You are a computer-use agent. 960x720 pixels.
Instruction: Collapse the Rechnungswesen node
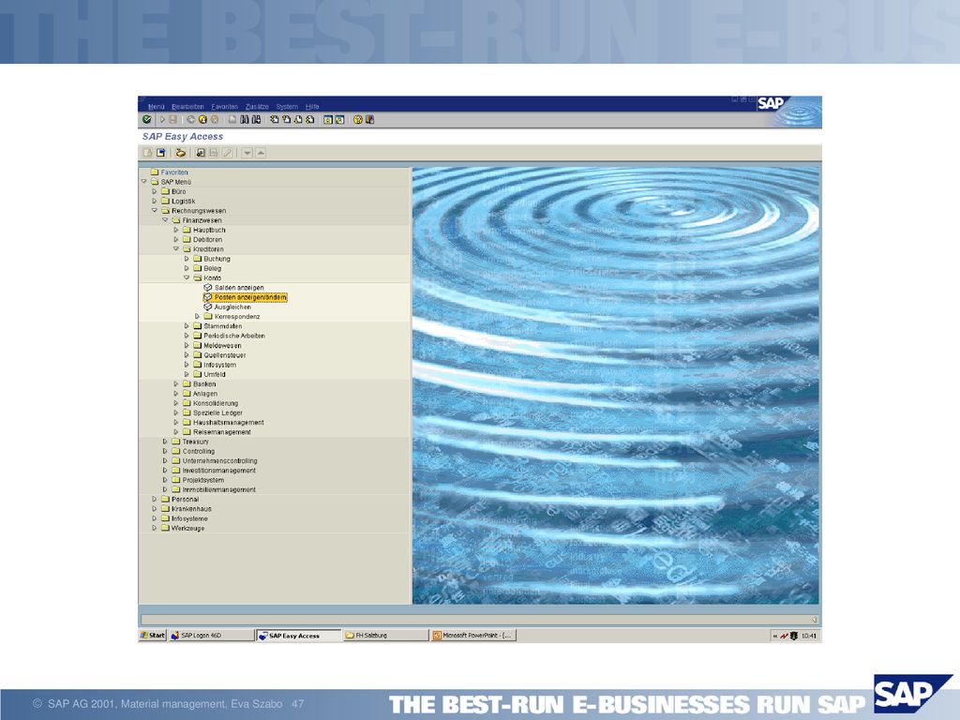point(155,211)
